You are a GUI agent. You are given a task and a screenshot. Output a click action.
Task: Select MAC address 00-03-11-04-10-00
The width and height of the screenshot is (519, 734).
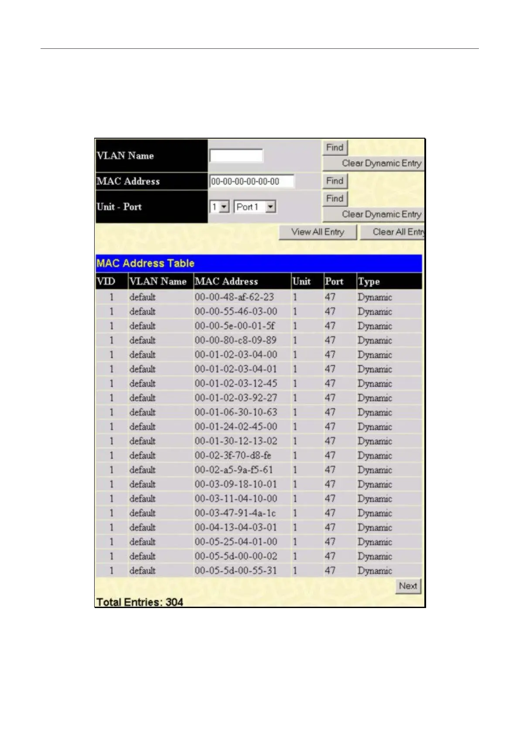(x=236, y=499)
